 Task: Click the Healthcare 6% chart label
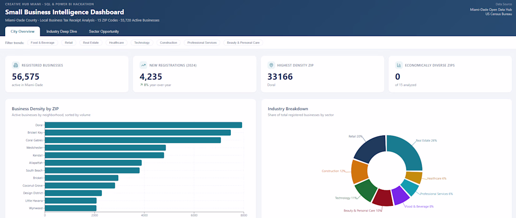click(x=437, y=179)
